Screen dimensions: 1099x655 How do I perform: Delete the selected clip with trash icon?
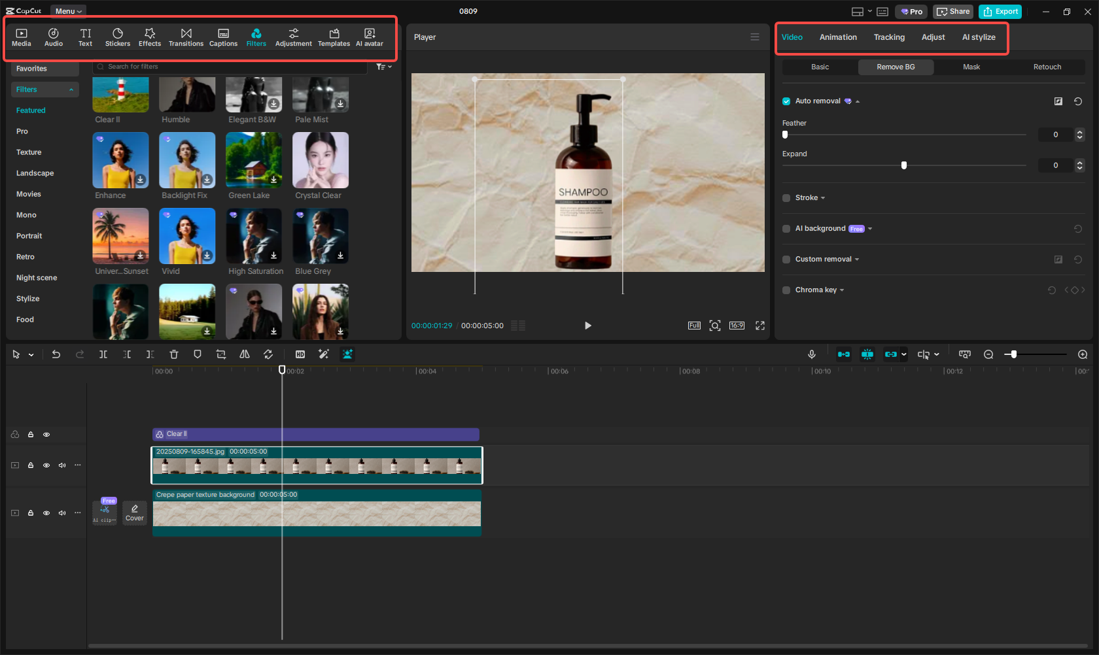point(174,354)
